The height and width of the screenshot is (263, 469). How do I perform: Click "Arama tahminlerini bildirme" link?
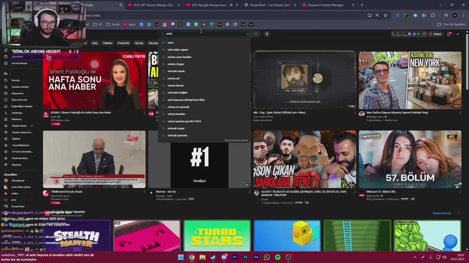[x=236, y=140]
